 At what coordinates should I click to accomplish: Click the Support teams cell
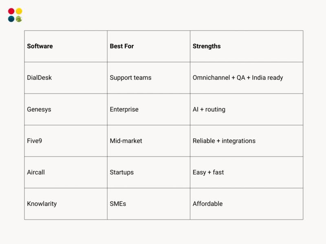pyautogui.click(x=149, y=78)
